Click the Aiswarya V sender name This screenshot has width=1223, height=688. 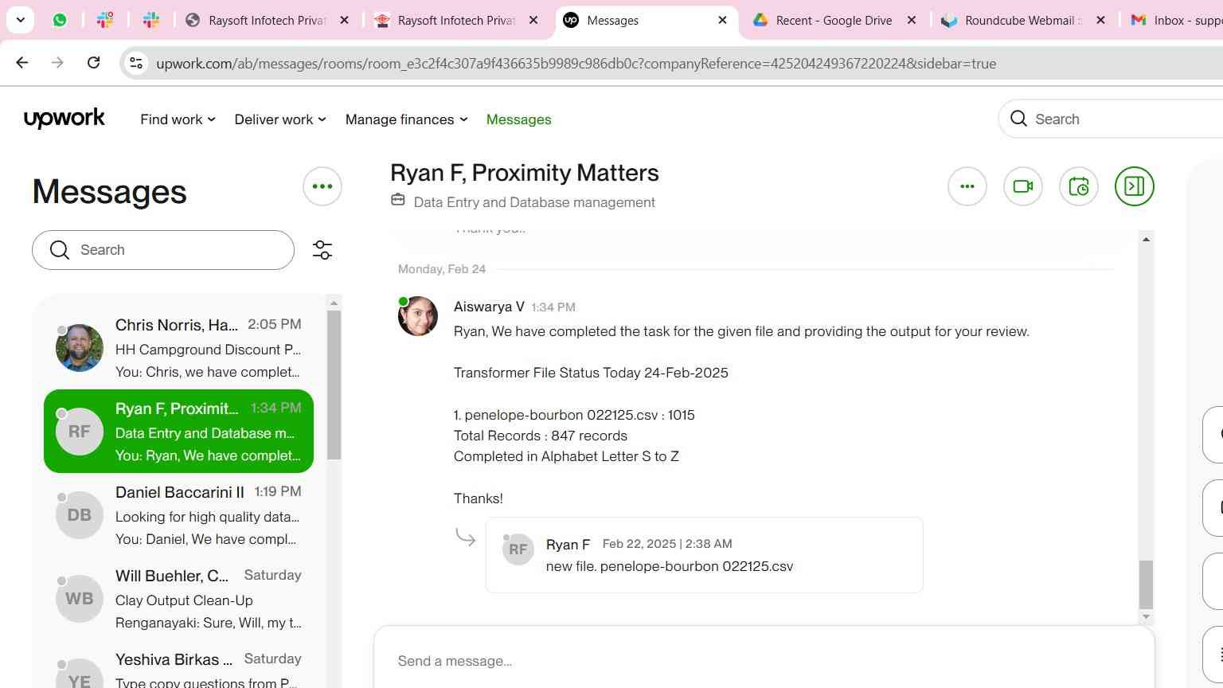489,307
